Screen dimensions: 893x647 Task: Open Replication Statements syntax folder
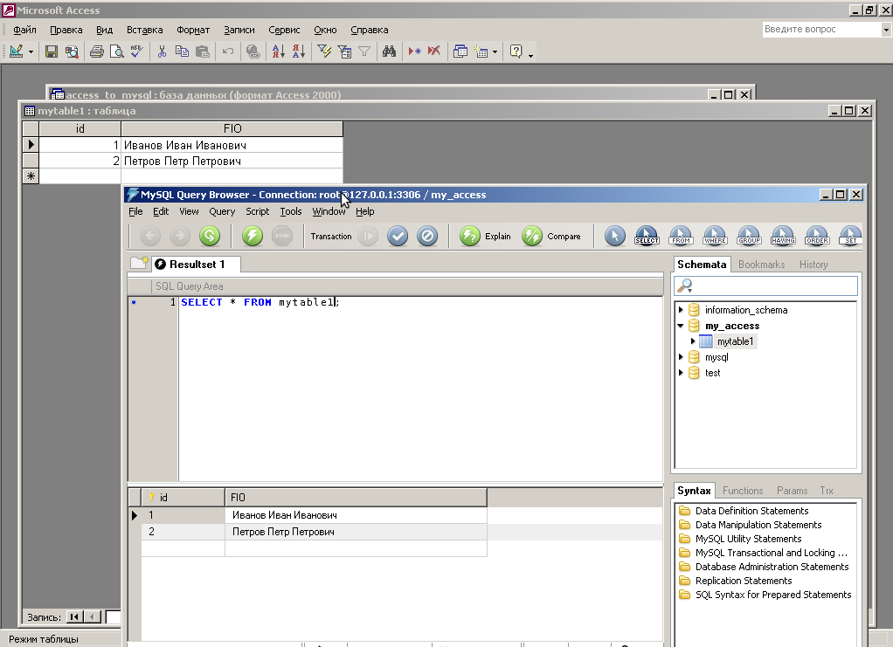coord(744,581)
